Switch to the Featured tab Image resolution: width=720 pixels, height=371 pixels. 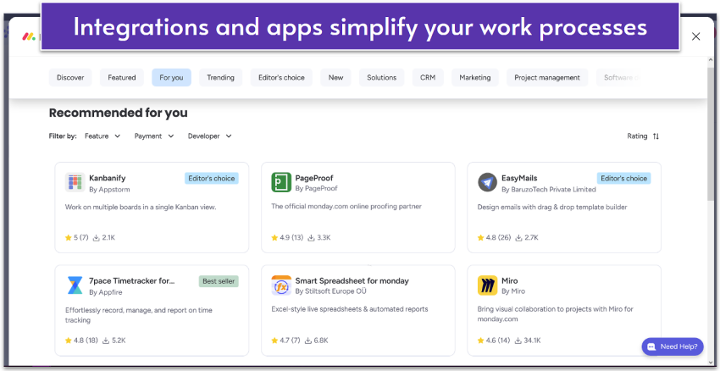coord(122,78)
